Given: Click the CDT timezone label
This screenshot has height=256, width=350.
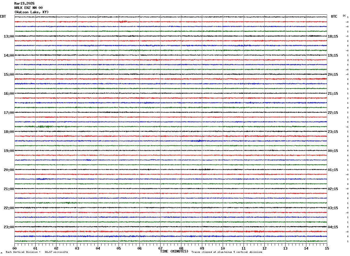Looking at the screenshot, I should (x=3, y=16).
